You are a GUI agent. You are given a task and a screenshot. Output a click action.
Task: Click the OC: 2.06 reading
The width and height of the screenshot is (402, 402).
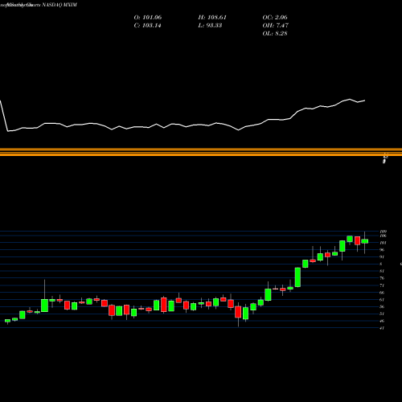pos(275,18)
